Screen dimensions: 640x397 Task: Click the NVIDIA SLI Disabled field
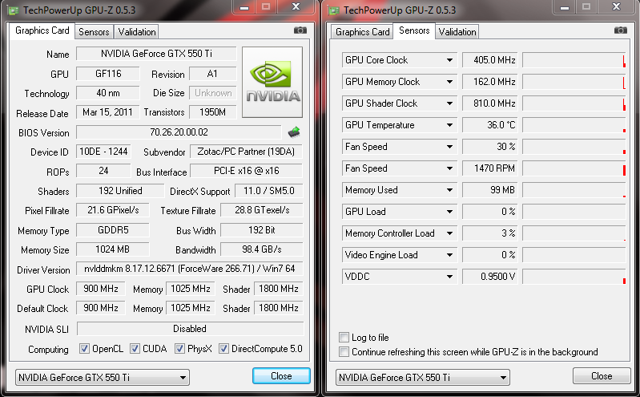(190, 329)
